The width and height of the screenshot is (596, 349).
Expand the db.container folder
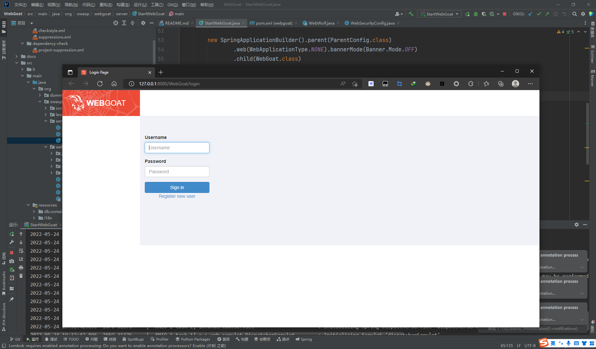coord(34,211)
